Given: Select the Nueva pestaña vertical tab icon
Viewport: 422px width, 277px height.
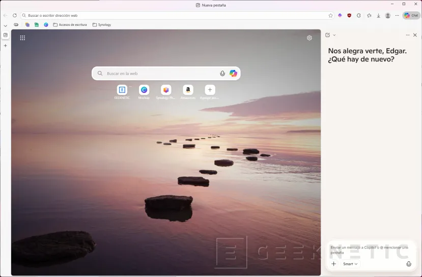Looking at the screenshot, I should coord(6,35).
